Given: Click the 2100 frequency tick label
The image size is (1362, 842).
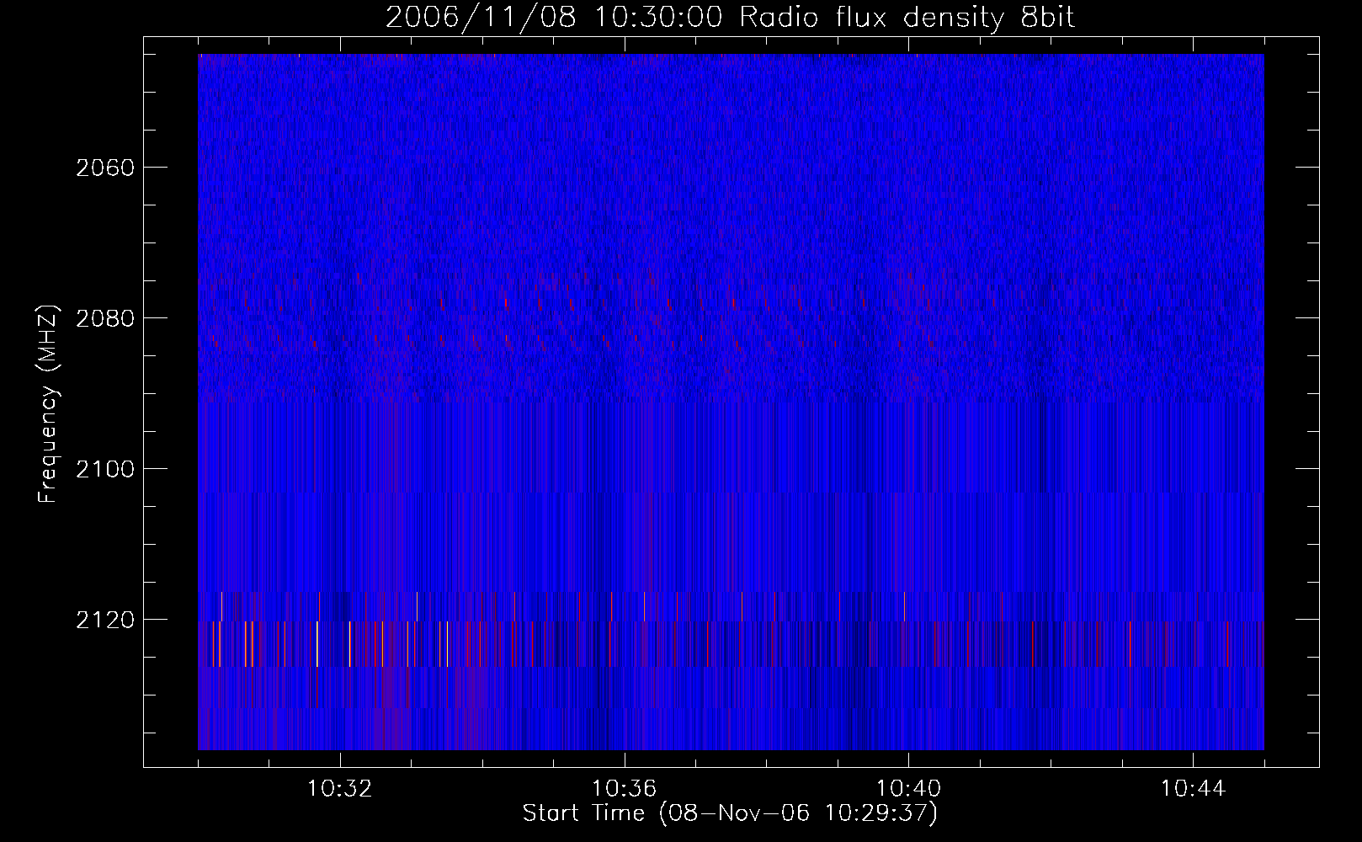Looking at the screenshot, I should [x=105, y=469].
